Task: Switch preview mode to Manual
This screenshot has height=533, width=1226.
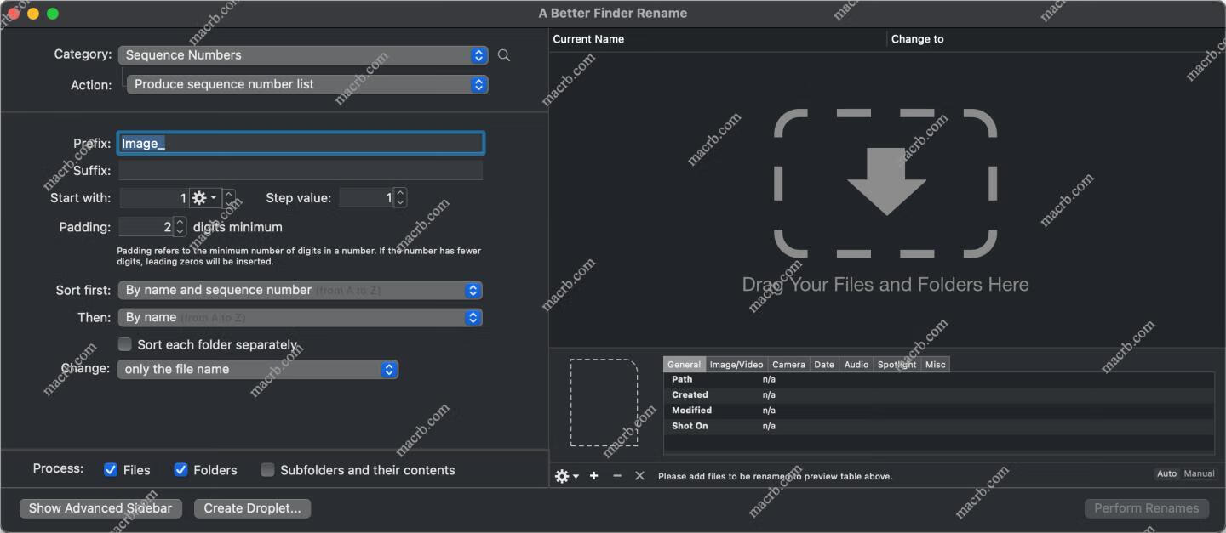Action: [x=1199, y=473]
